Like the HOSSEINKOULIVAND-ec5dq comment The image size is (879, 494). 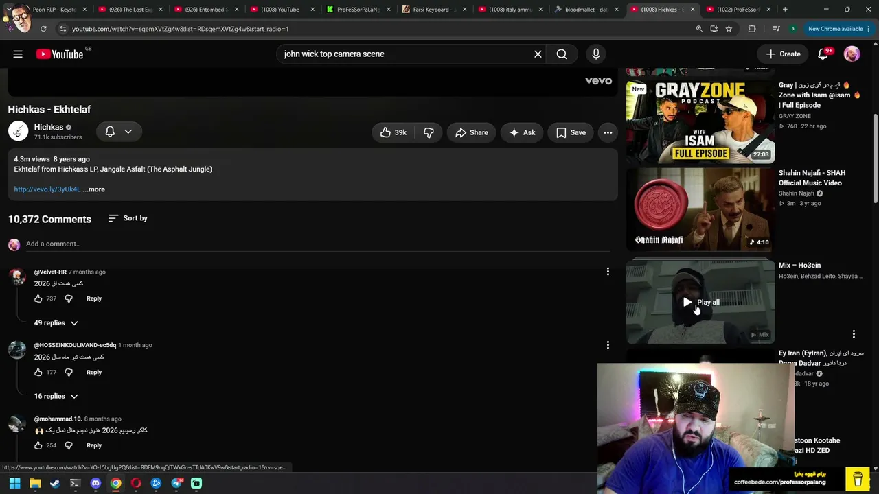click(x=38, y=372)
